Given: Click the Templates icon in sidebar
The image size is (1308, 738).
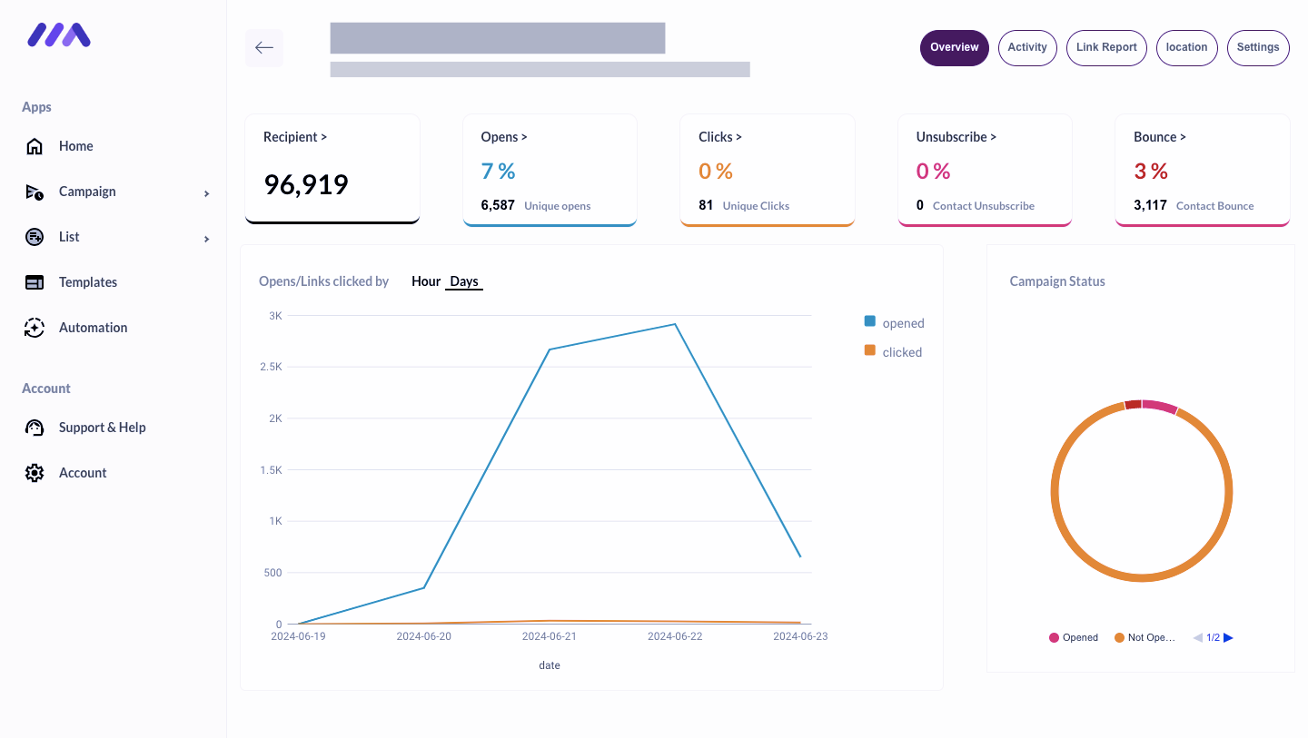Looking at the screenshot, I should coord(35,282).
